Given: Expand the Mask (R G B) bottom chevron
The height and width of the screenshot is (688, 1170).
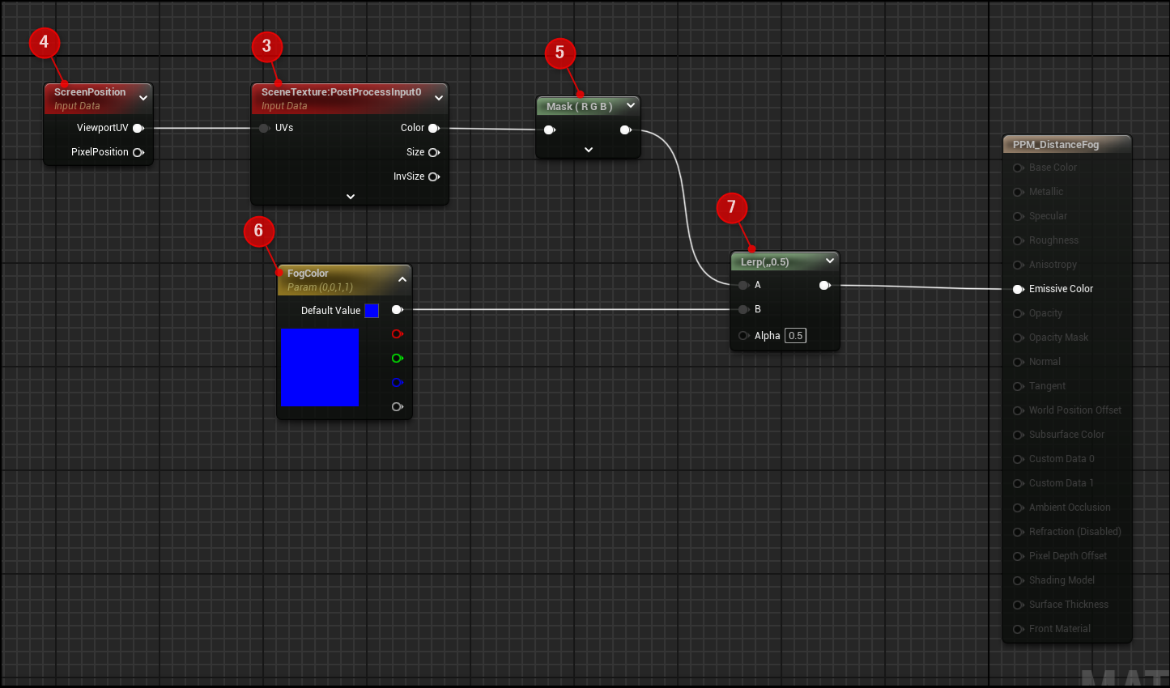Looking at the screenshot, I should pyautogui.click(x=589, y=150).
